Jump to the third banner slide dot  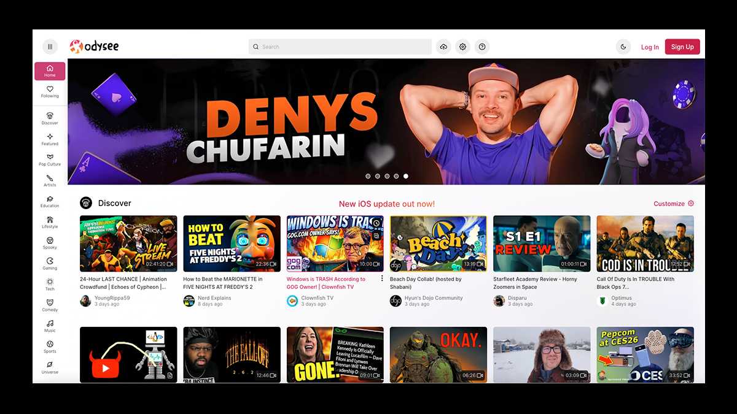[x=387, y=176]
